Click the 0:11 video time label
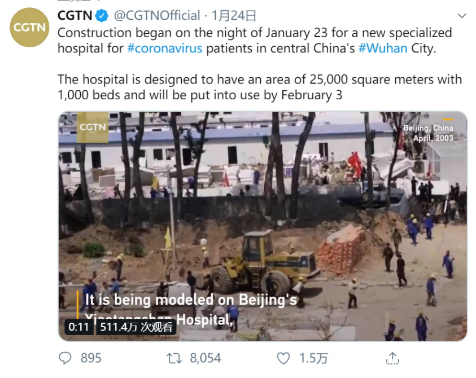This screenshot has width=476, height=378. click(79, 327)
